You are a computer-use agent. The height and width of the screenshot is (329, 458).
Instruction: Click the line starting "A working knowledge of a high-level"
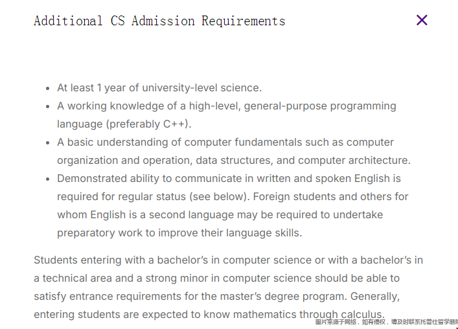(x=227, y=106)
